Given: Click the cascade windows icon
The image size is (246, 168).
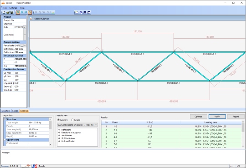Looking at the screenshot, I should (81, 12).
